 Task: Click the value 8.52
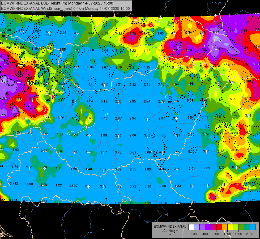coord(231,48)
